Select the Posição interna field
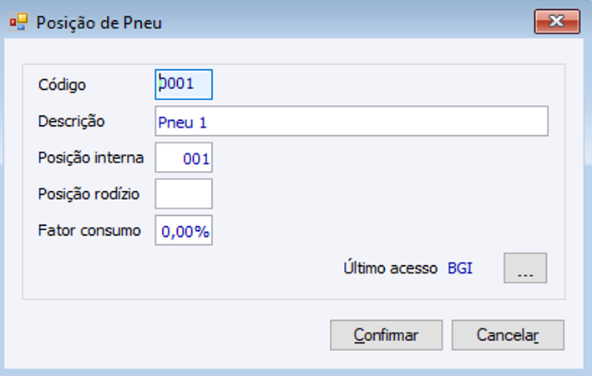Viewport: 592px width, 376px height. coord(185,158)
